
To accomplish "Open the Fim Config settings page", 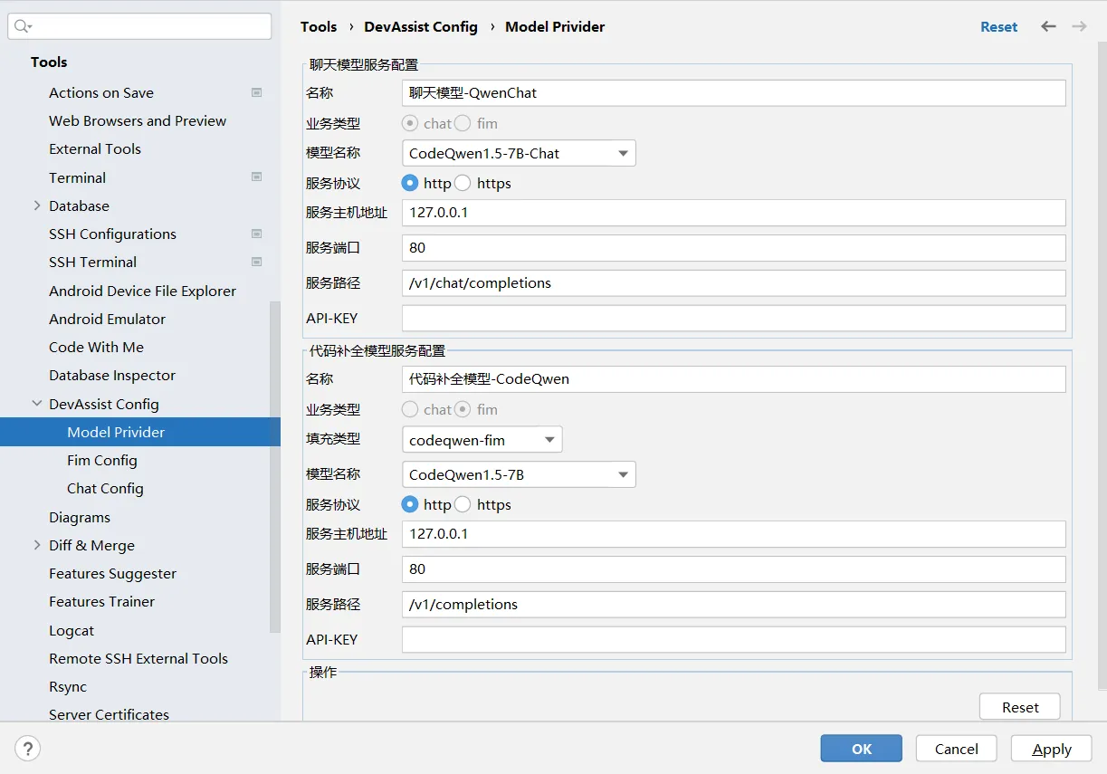I will (102, 460).
